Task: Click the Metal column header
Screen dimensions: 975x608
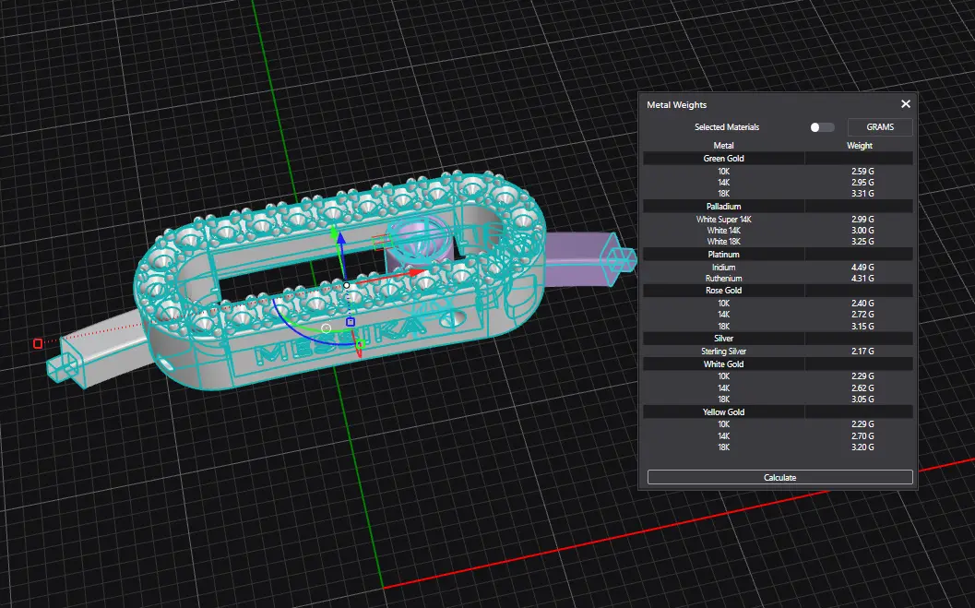Action: (x=724, y=146)
